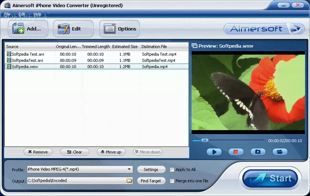Screen dimensions: 310x196
Task: Click destination Softpedia.mp4
Action: (x=154, y=67)
